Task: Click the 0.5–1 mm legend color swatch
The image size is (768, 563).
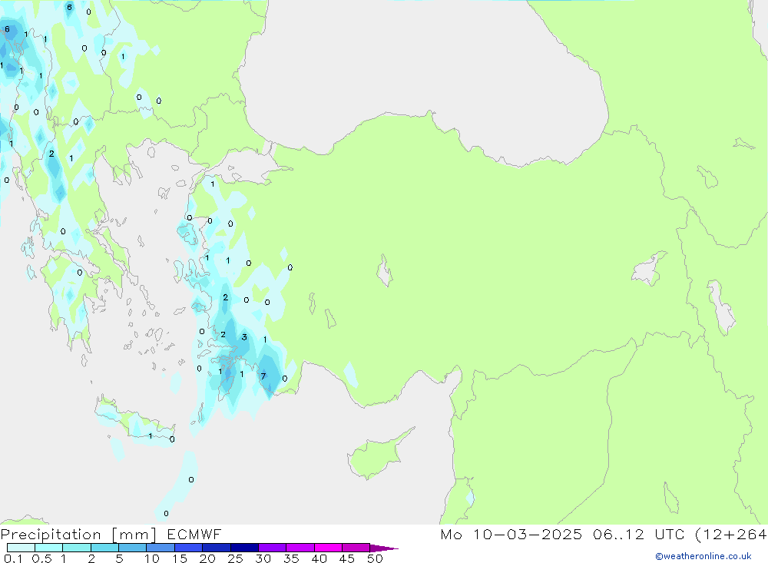Action: tap(49, 548)
